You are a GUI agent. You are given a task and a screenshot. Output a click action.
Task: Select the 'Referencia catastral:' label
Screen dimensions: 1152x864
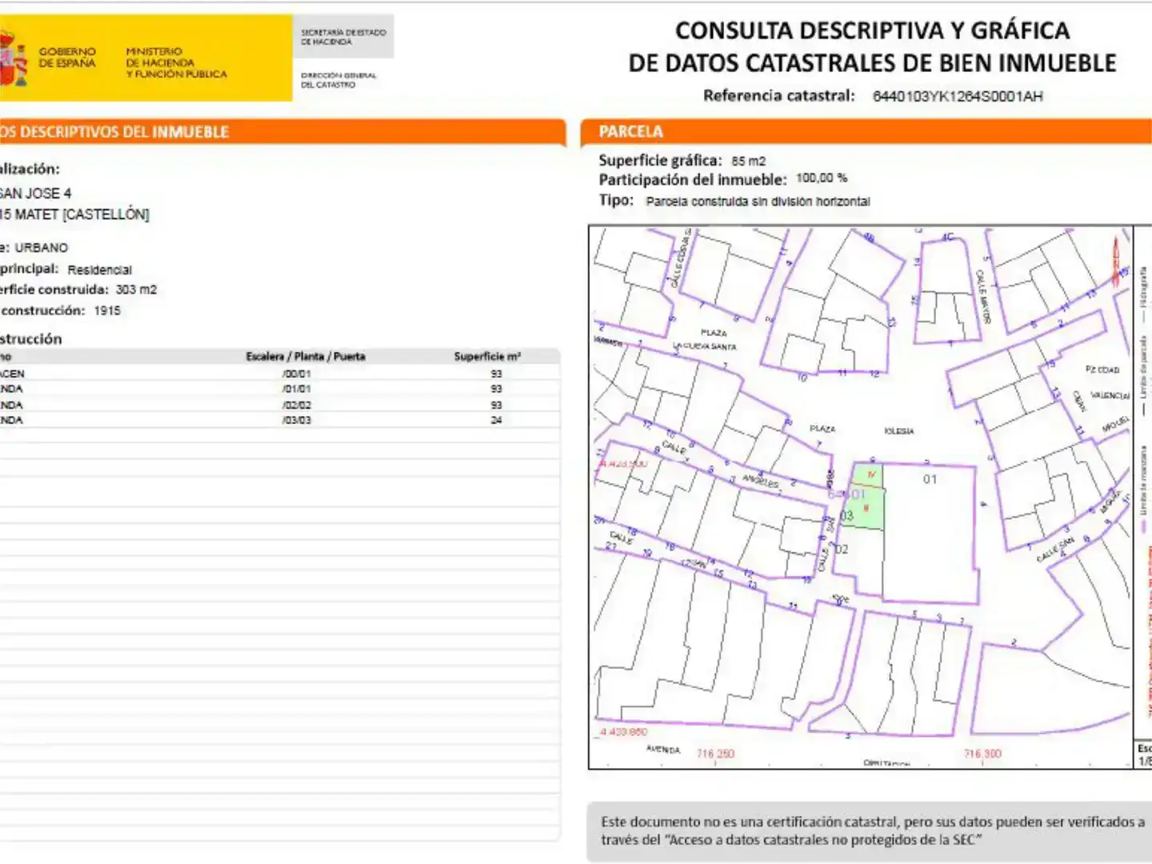778,96
